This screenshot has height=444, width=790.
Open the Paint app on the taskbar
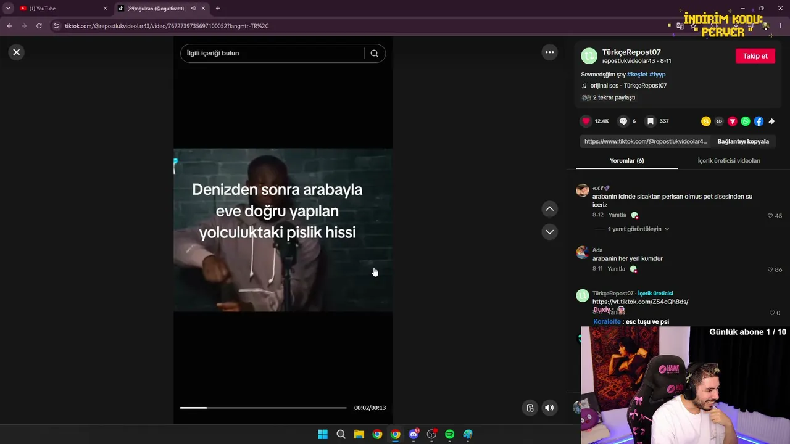pos(468,434)
